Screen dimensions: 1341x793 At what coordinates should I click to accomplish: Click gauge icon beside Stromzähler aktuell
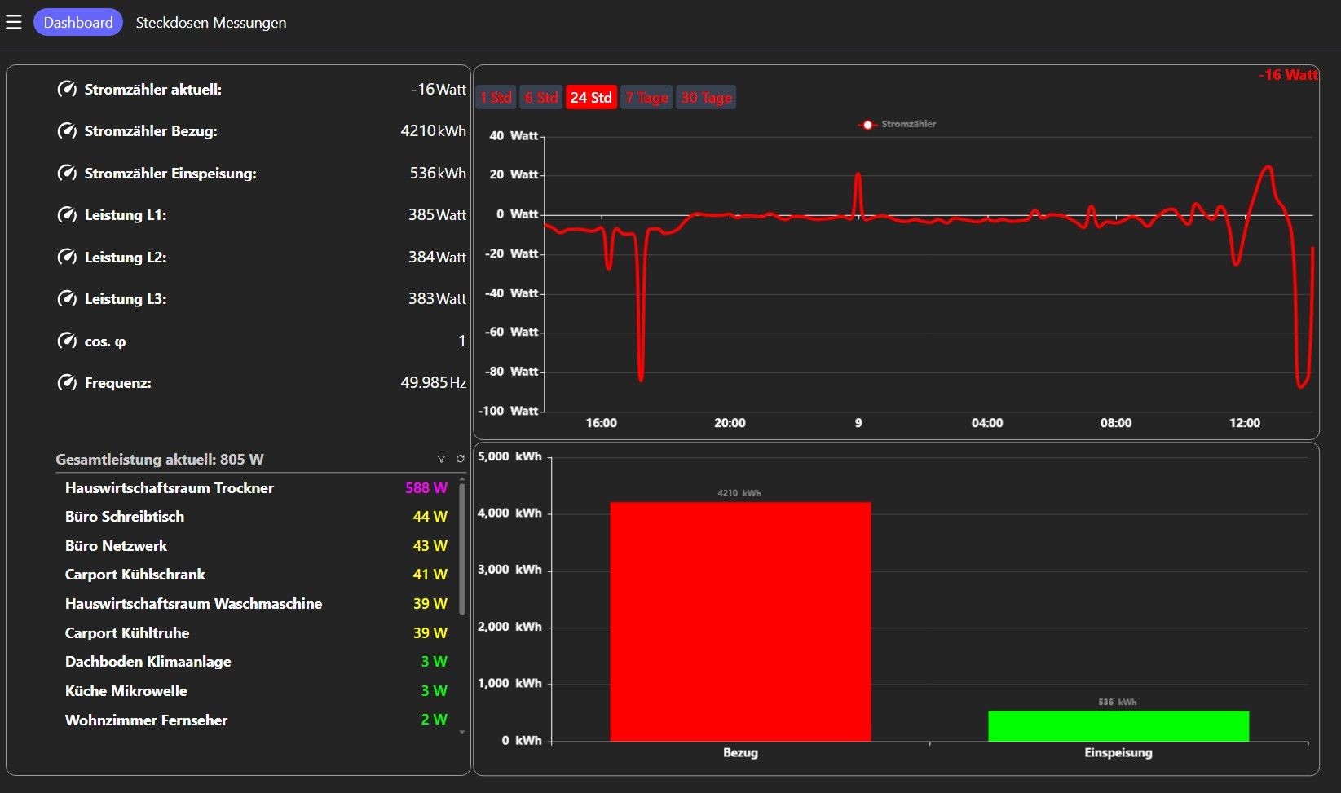tap(67, 89)
